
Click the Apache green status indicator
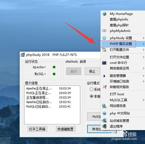pos(54,67)
